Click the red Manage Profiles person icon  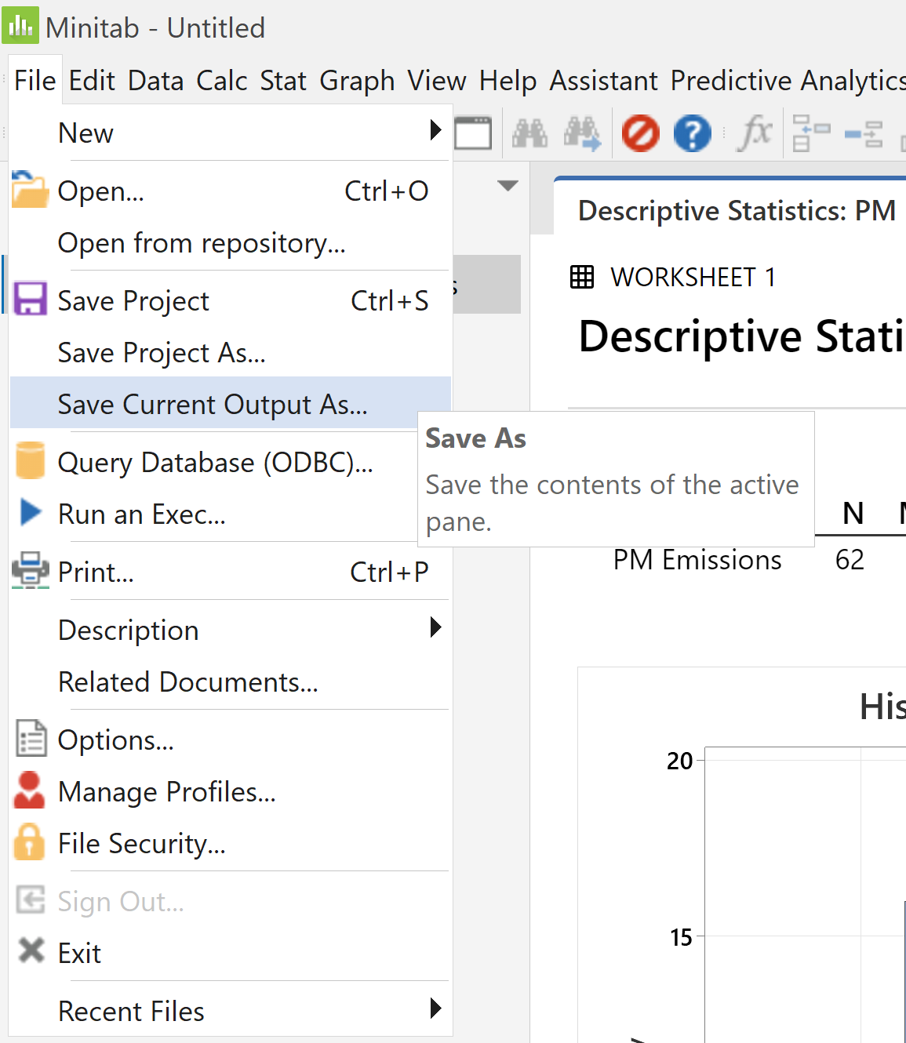coord(29,790)
